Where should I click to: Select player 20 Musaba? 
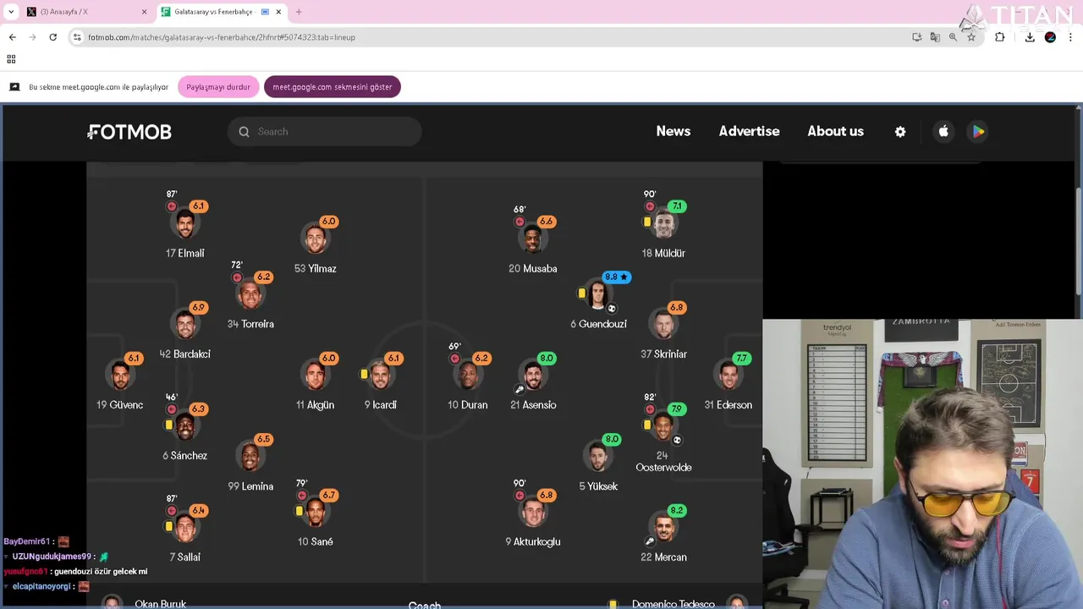coord(533,240)
